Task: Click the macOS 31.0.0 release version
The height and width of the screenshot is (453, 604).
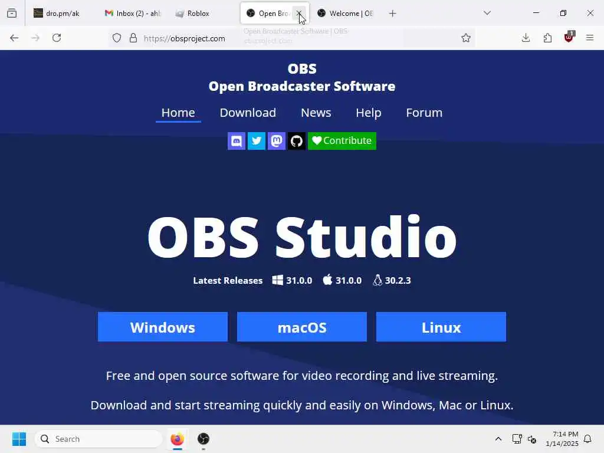Action: click(x=343, y=280)
